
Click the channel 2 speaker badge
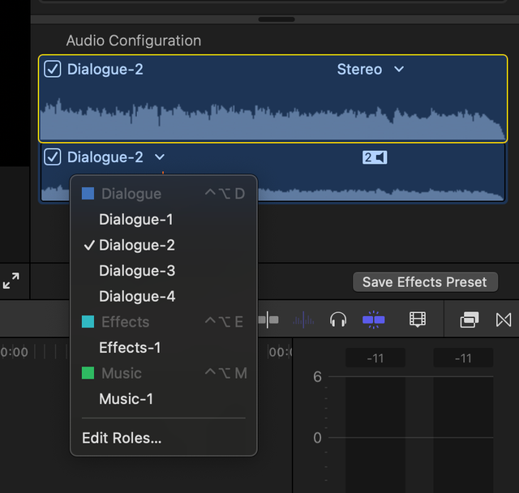[375, 157]
